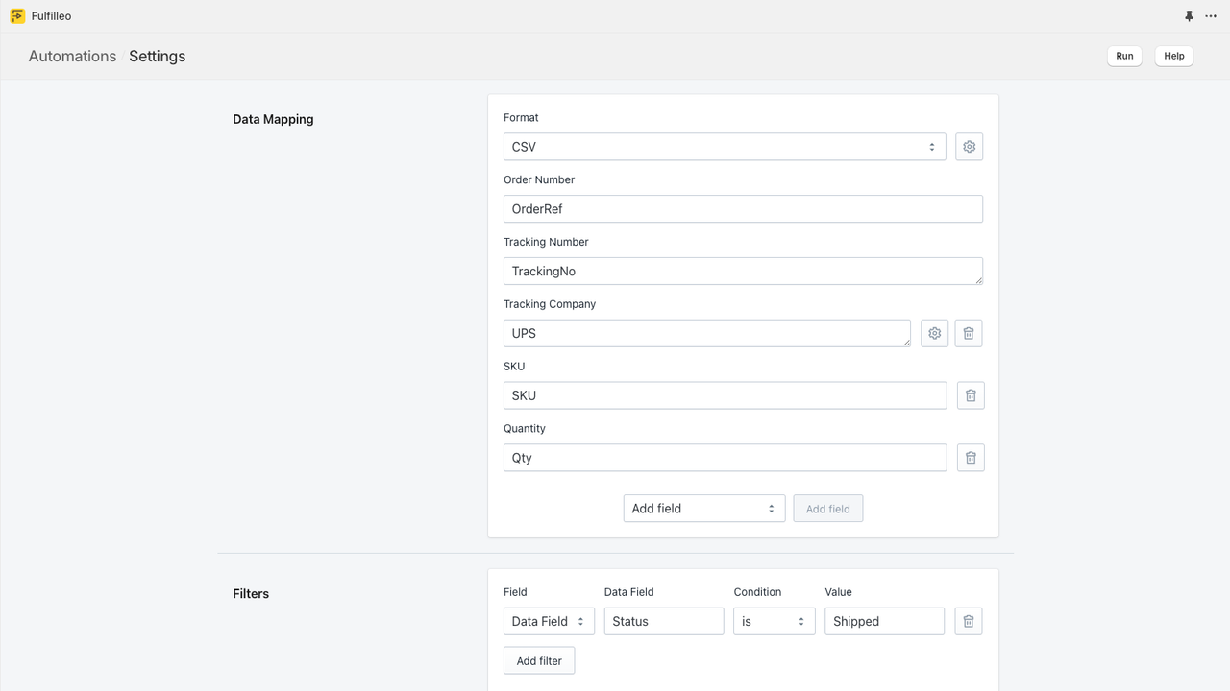
Task: Select the Settings tab
Action: click(157, 56)
